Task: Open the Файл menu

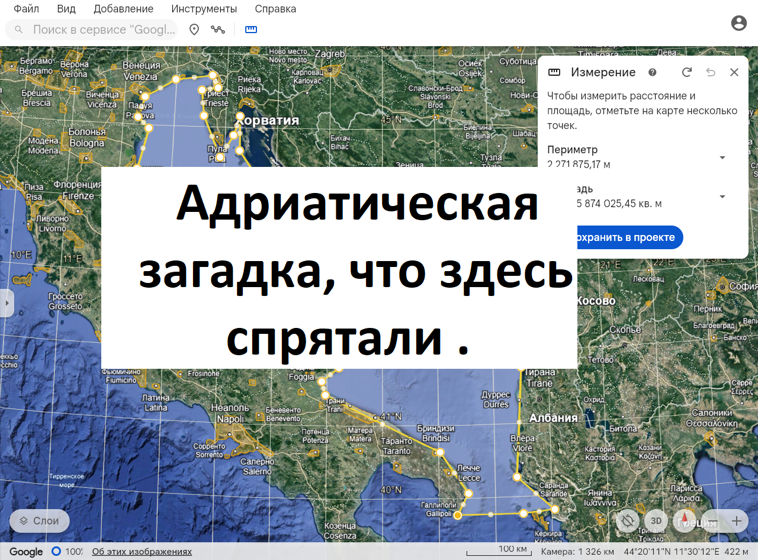Action: click(26, 9)
